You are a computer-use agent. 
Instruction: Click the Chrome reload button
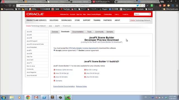point(10,6)
